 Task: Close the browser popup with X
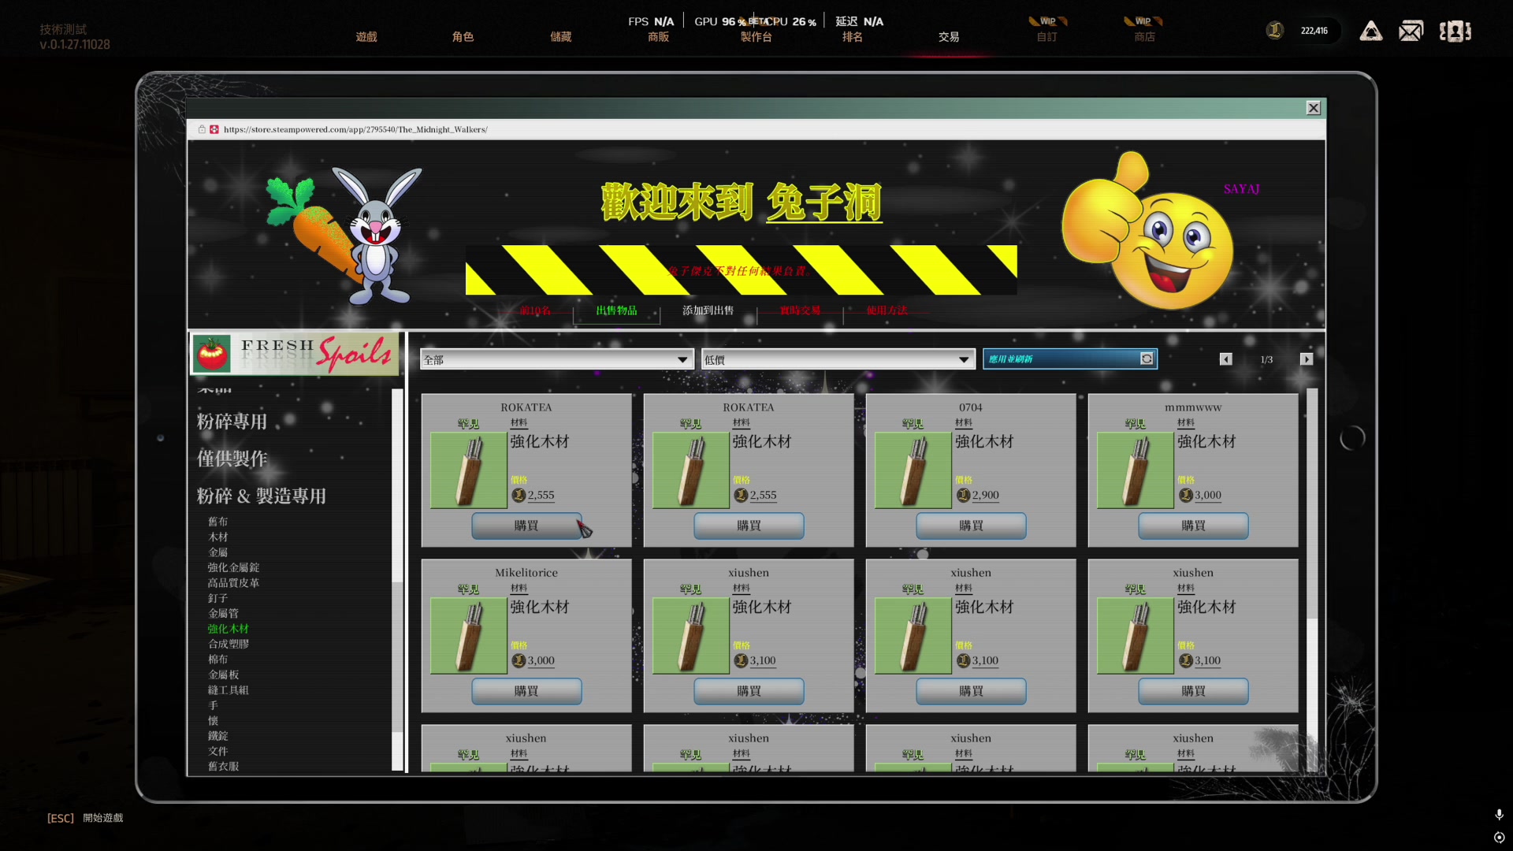coord(1313,108)
